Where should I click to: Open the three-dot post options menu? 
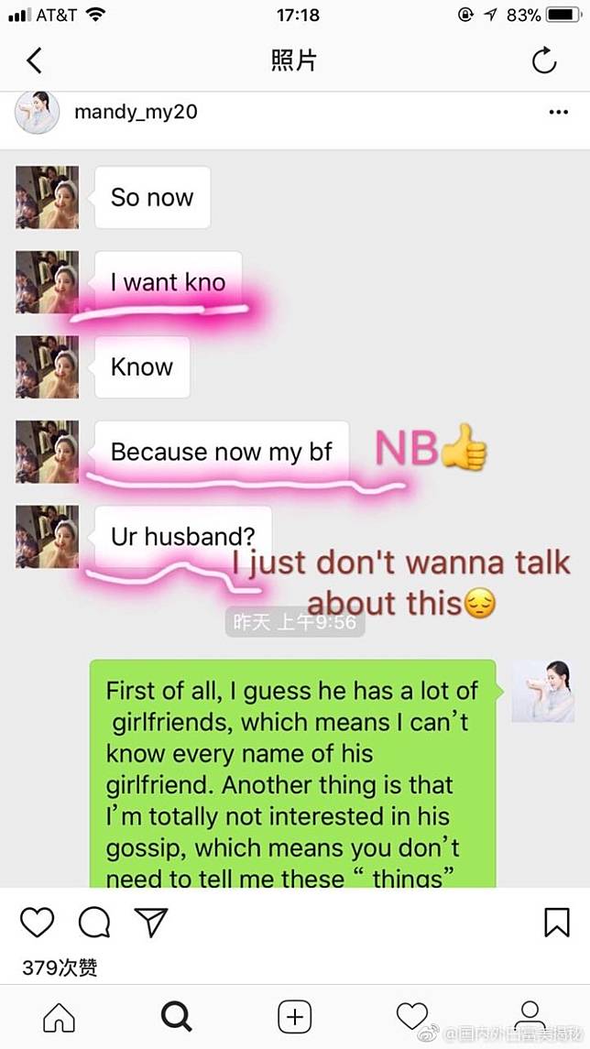click(559, 113)
